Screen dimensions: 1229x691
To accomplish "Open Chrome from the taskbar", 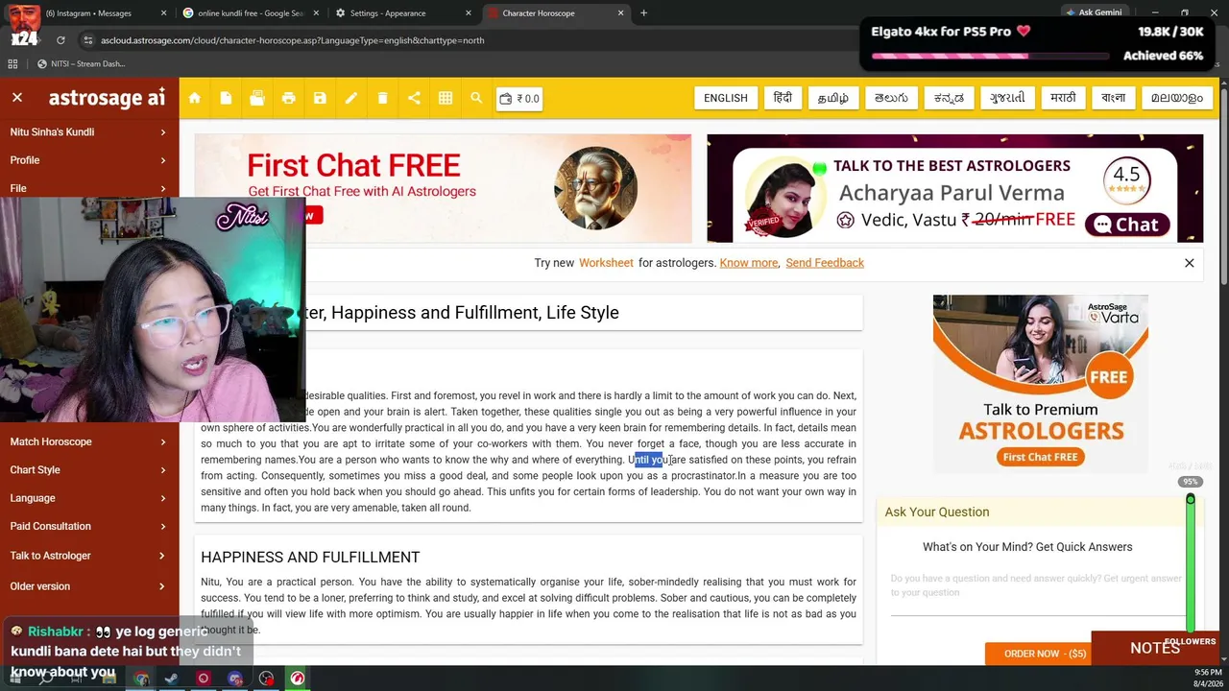I will pyautogui.click(x=141, y=679).
